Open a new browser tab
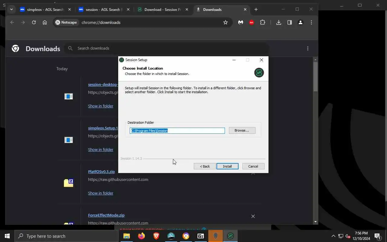 pyautogui.click(x=256, y=10)
